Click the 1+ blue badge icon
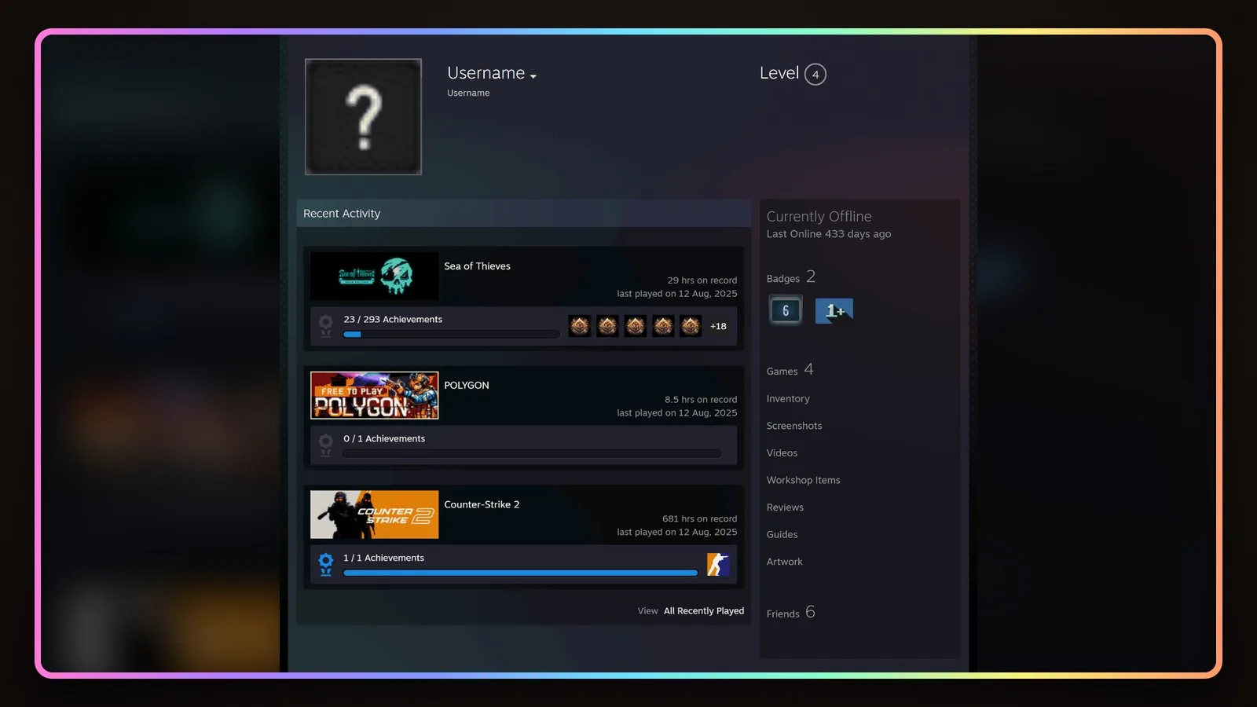Screen dimensions: 1257x707 coord(834,311)
